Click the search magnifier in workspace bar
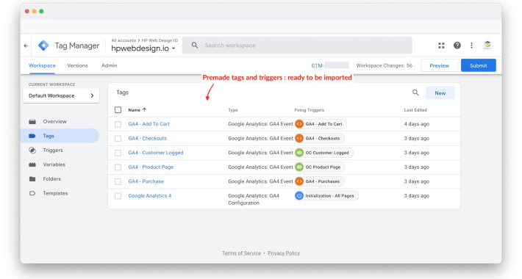The height and width of the screenshot is (279, 522). (195, 46)
